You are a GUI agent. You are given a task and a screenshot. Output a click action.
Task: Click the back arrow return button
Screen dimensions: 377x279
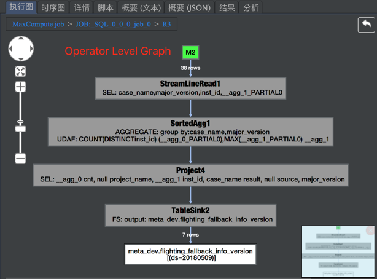point(366,25)
